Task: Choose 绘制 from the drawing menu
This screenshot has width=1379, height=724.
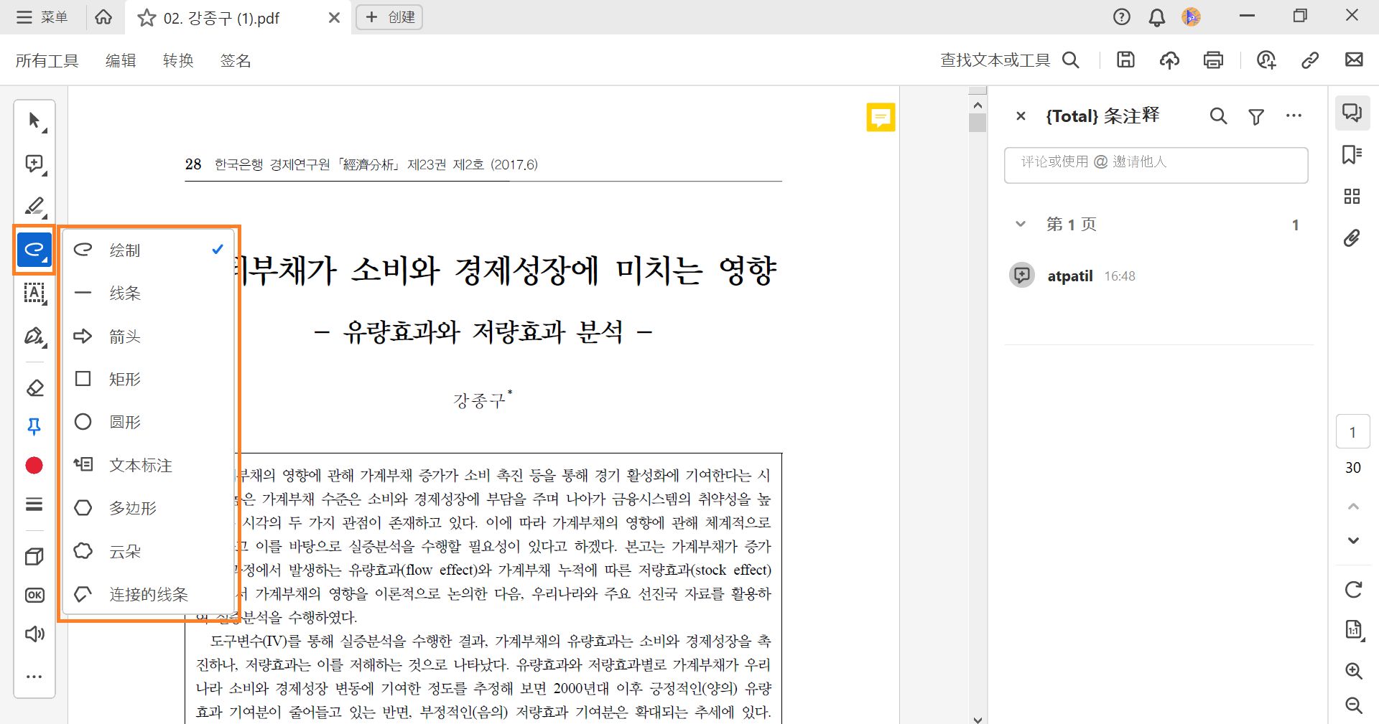Action: click(149, 250)
